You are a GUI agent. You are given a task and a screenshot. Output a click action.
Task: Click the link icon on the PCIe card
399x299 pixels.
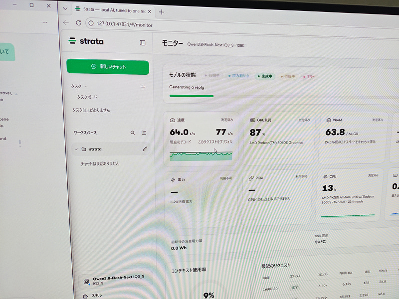(x=251, y=178)
